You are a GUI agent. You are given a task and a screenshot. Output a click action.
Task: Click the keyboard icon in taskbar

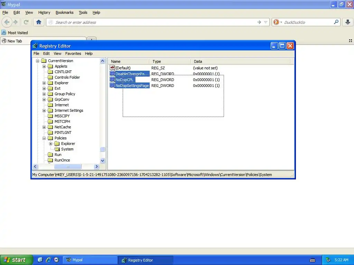coord(313,260)
